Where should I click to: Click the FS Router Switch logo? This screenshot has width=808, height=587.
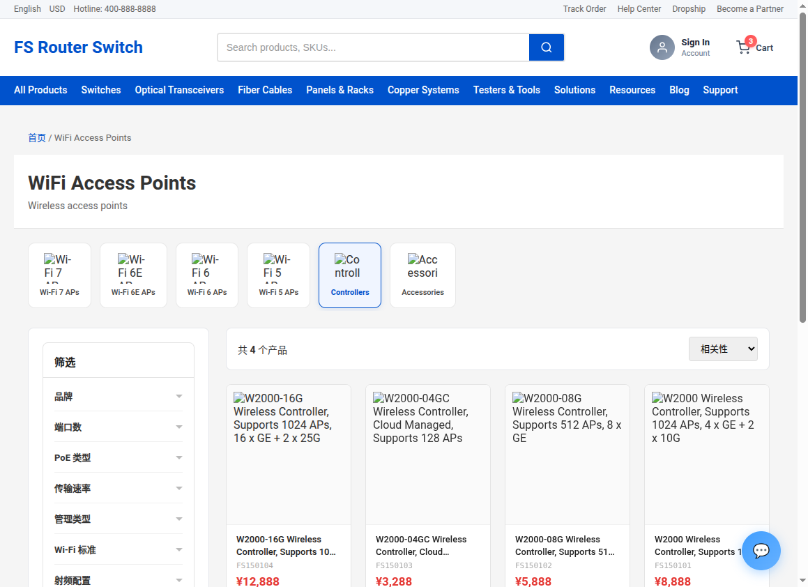(x=78, y=47)
